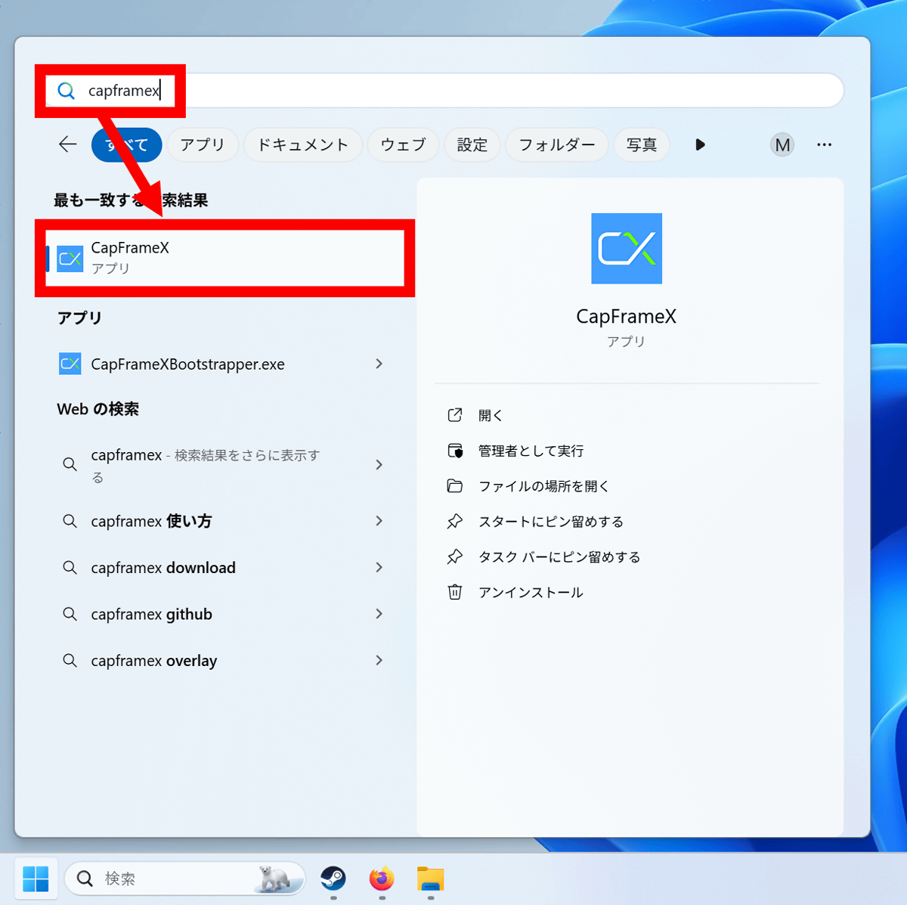
Task: Launch Firefox from the taskbar
Action: [382, 879]
